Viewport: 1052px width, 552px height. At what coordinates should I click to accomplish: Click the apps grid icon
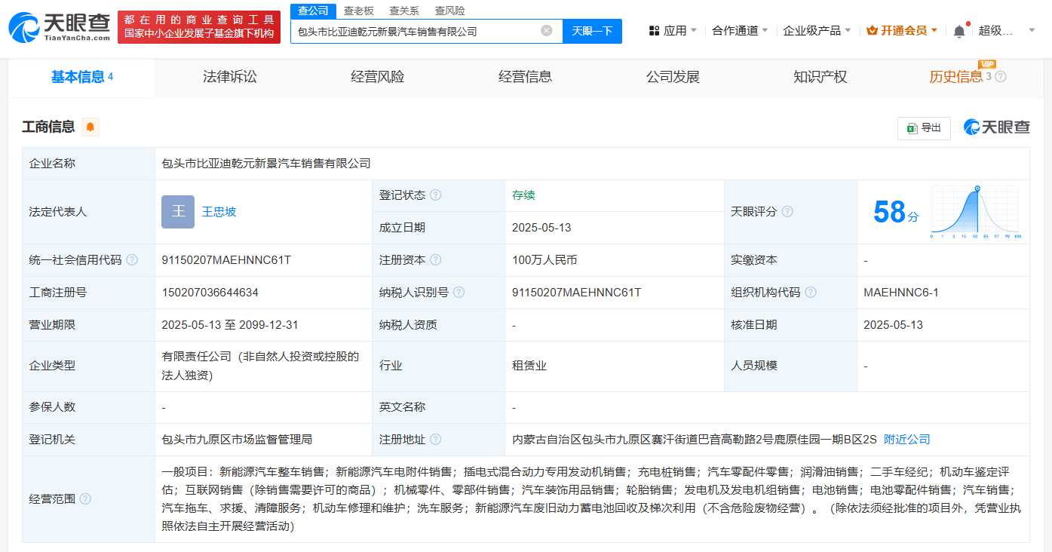[x=654, y=31]
